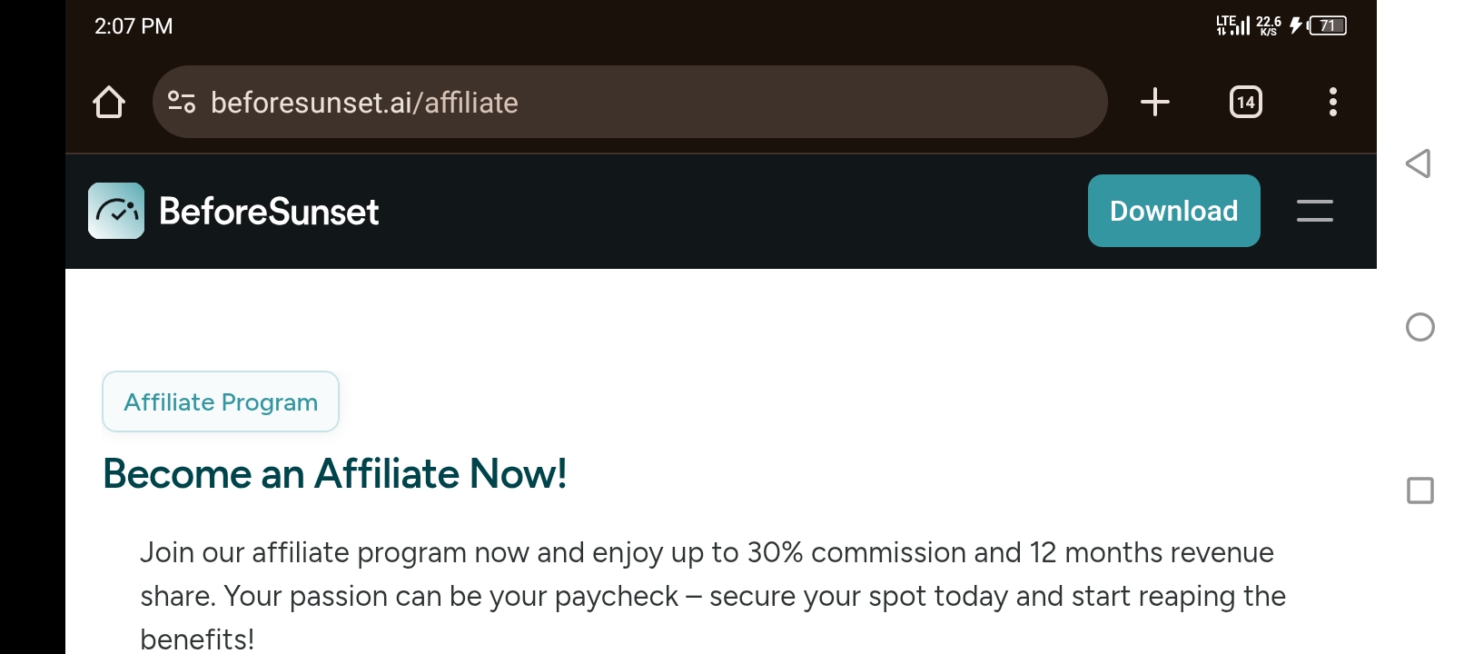Tap the Android recents square button
1464x654 pixels.
click(1419, 490)
